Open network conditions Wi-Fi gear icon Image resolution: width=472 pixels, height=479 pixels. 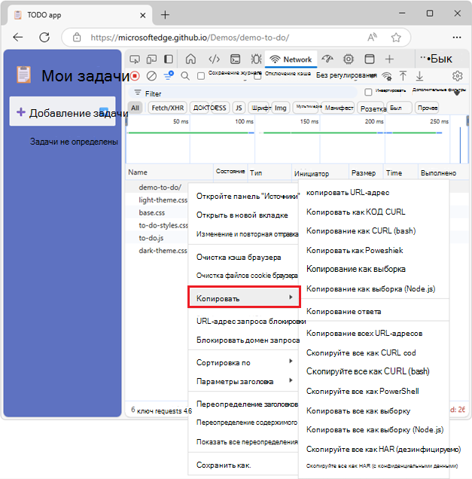pyautogui.click(x=387, y=76)
